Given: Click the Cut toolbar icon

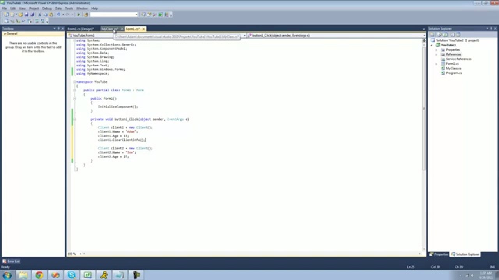Looking at the screenshot, I should [39, 14].
